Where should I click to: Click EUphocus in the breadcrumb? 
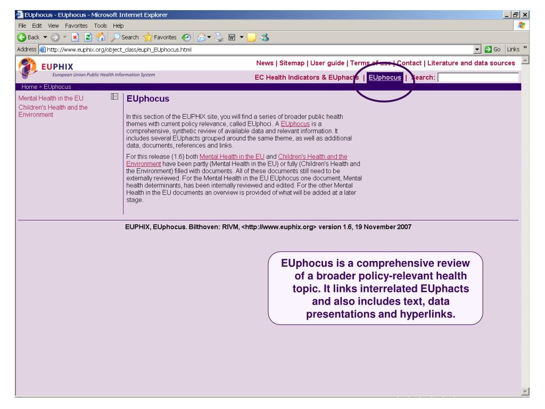(57, 87)
